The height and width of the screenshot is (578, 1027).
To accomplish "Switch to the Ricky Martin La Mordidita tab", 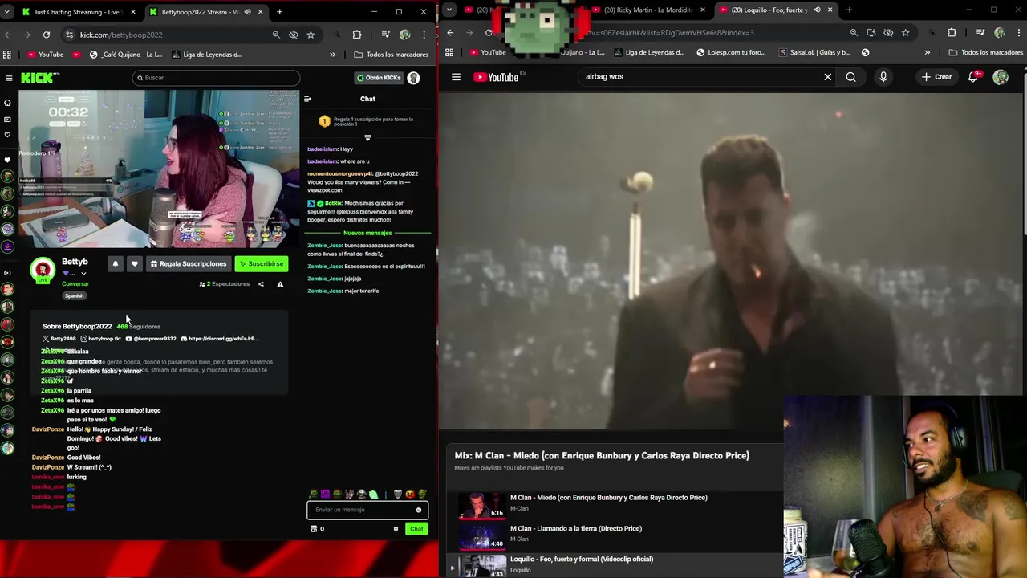I will tap(648, 10).
